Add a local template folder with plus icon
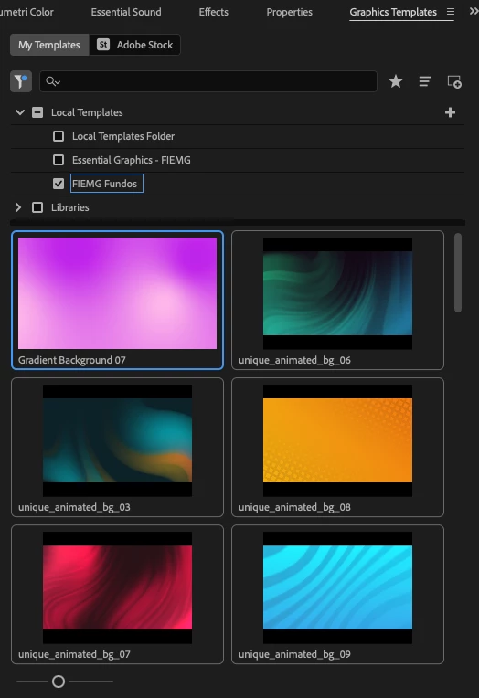This screenshot has height=698, width=479. [x=450, y=112]
